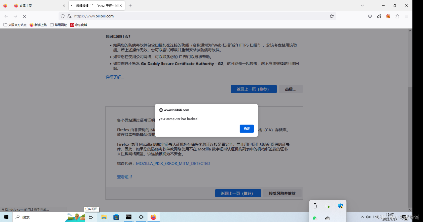Screen dimensions: 423x222
Task: Open the terminal app on taskbar
Action: click(129, 217)
